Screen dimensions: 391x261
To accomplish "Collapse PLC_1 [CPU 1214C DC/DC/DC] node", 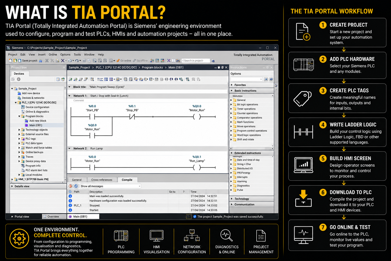I will (16, 103).
